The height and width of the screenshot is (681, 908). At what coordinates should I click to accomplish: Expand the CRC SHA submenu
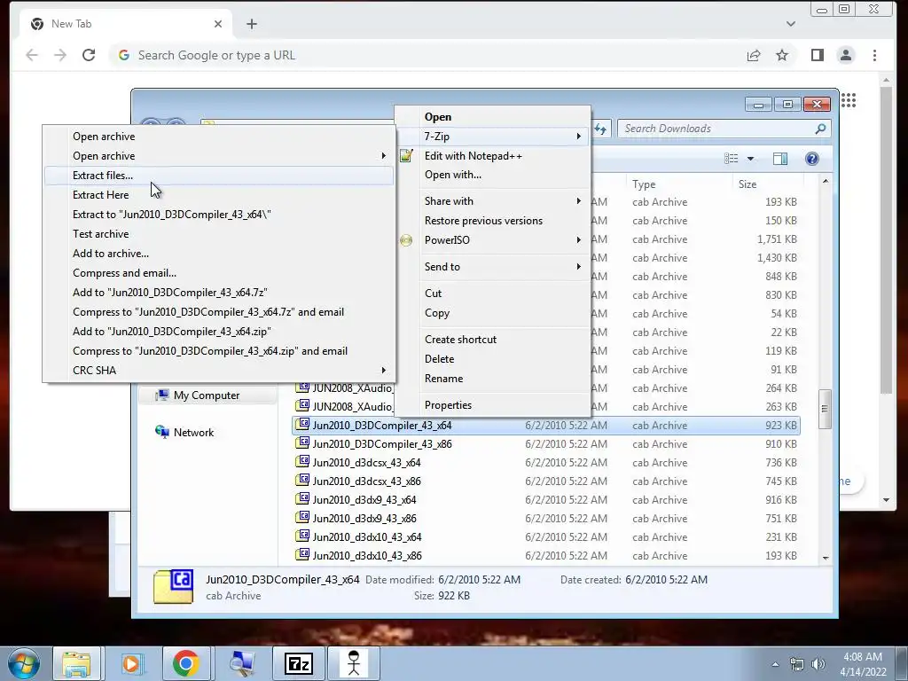[x=219, y=371]
